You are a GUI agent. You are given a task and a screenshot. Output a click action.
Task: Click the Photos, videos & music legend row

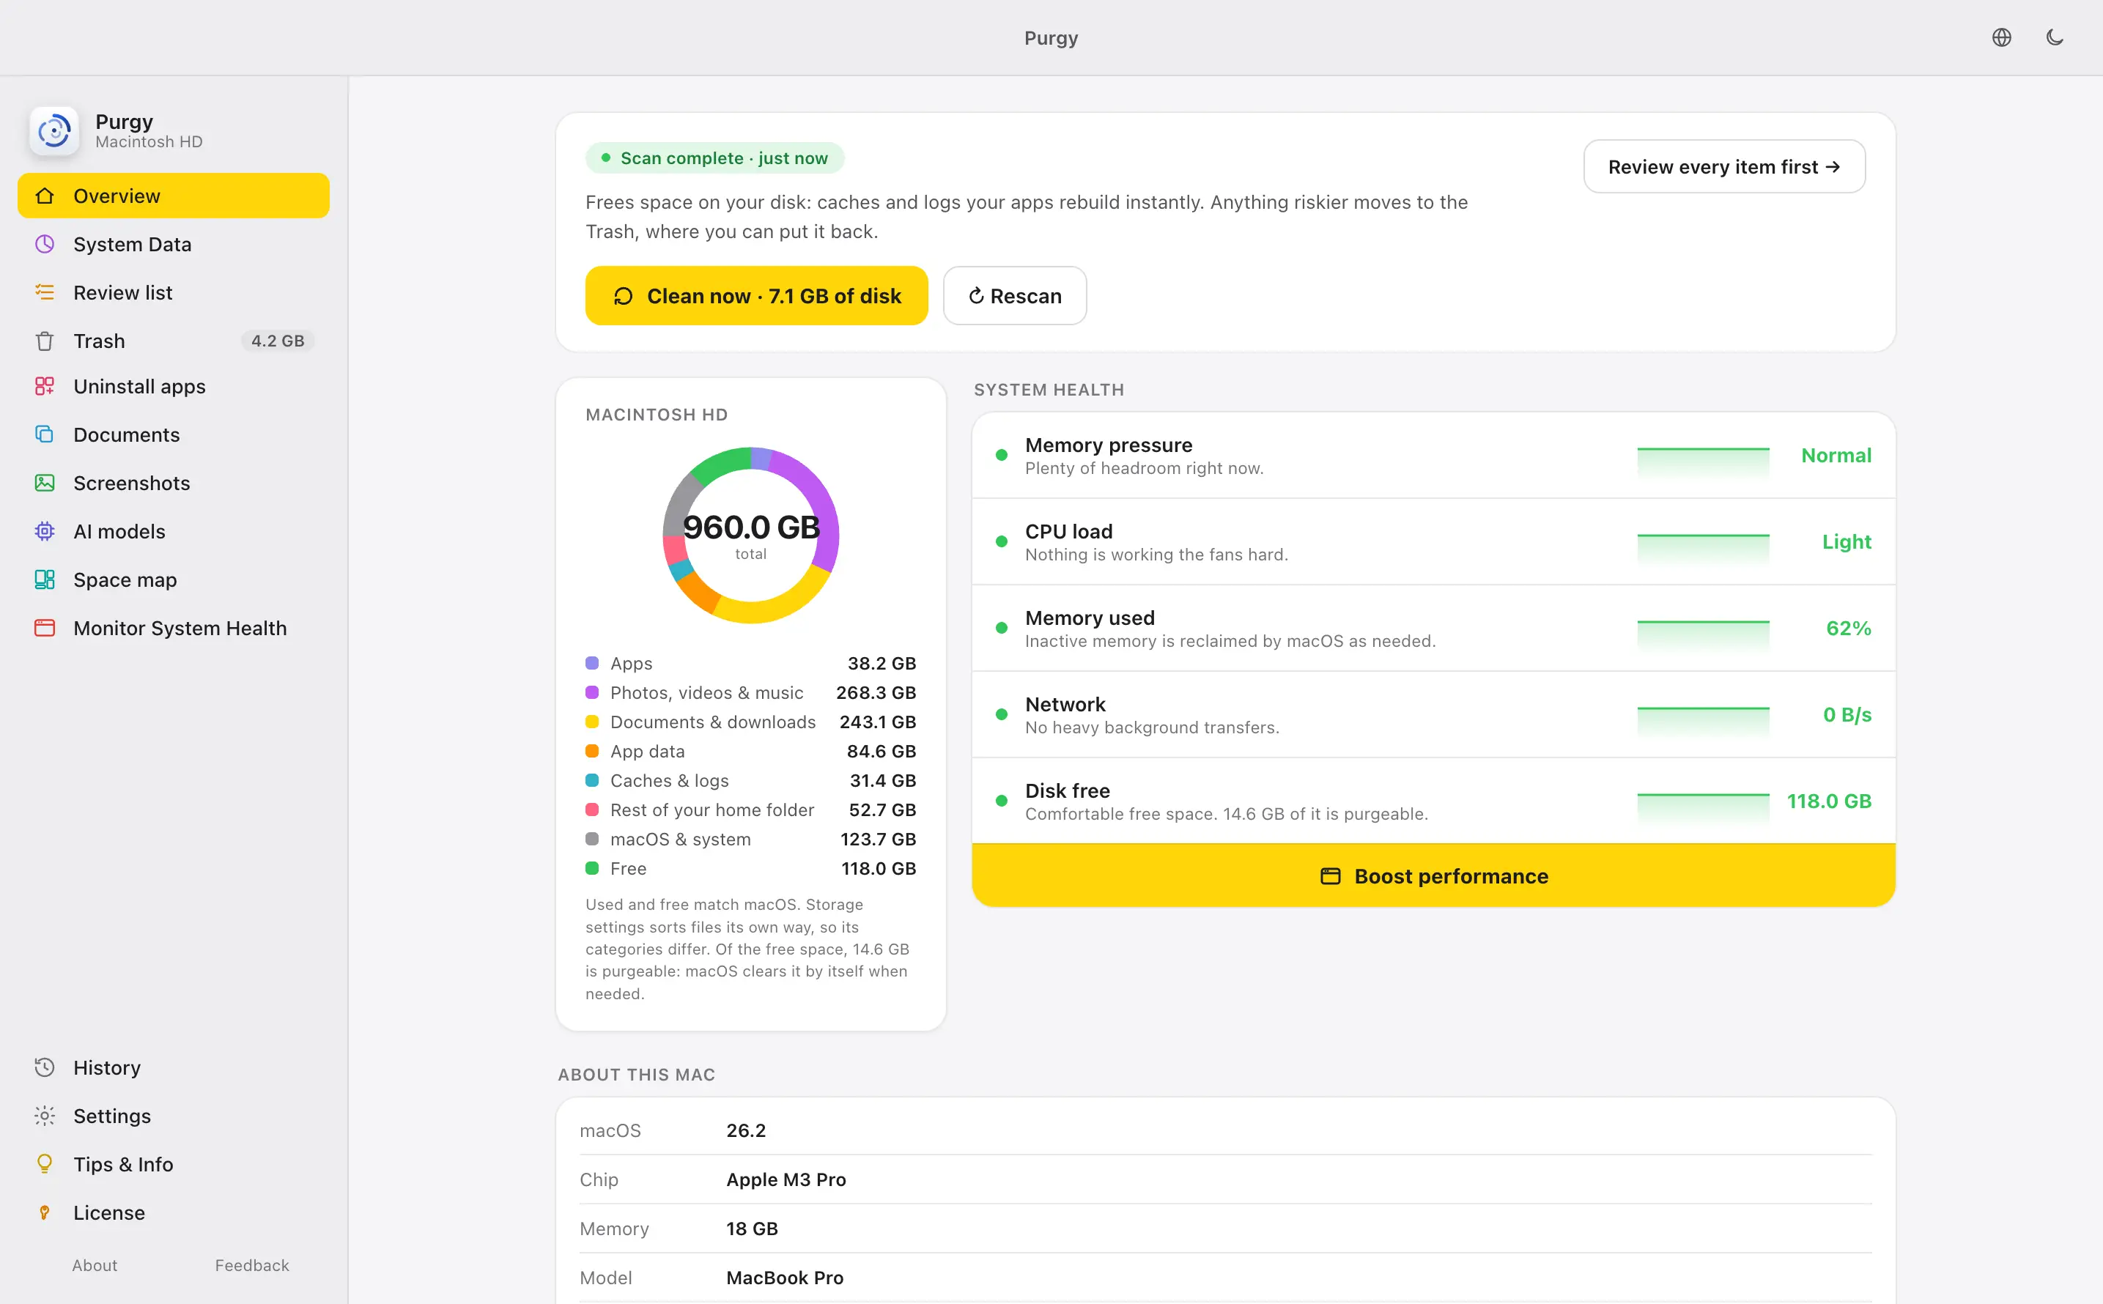click(750, 692)
